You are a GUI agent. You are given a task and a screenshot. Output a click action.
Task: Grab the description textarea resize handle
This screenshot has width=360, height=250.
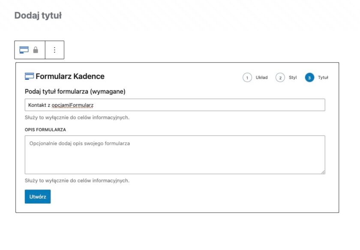coord(323,172)
